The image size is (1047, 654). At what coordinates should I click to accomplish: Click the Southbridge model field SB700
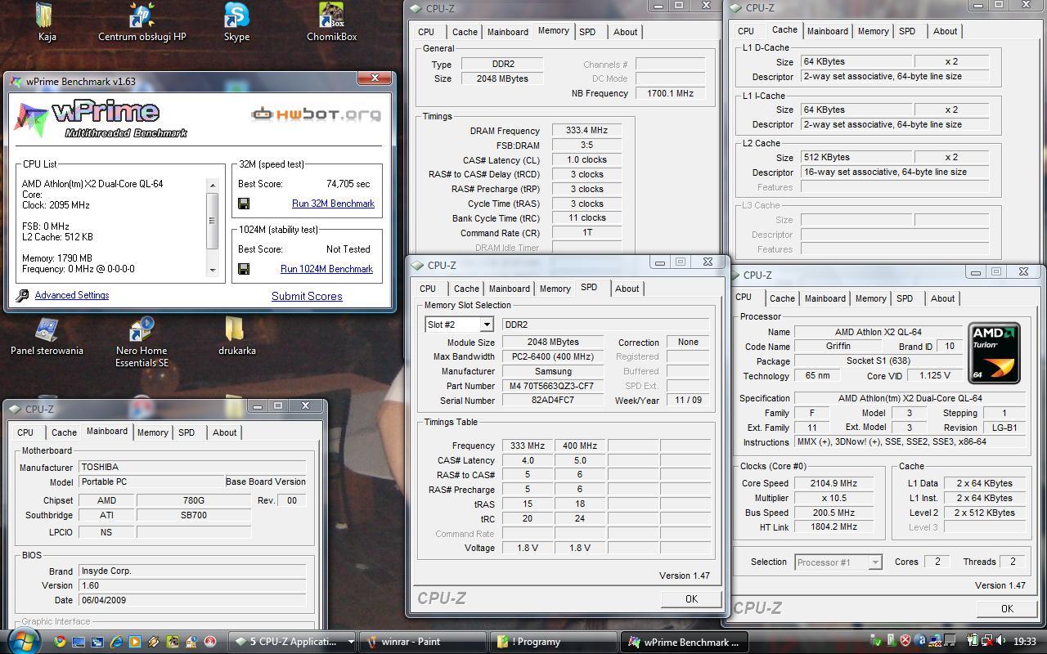click(194, 515)
